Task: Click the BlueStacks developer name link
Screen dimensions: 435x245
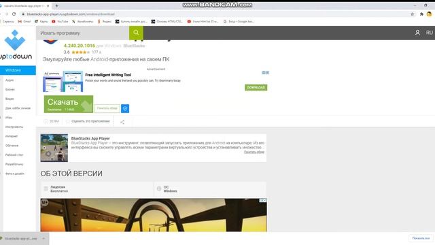Action: click(134, 46)
